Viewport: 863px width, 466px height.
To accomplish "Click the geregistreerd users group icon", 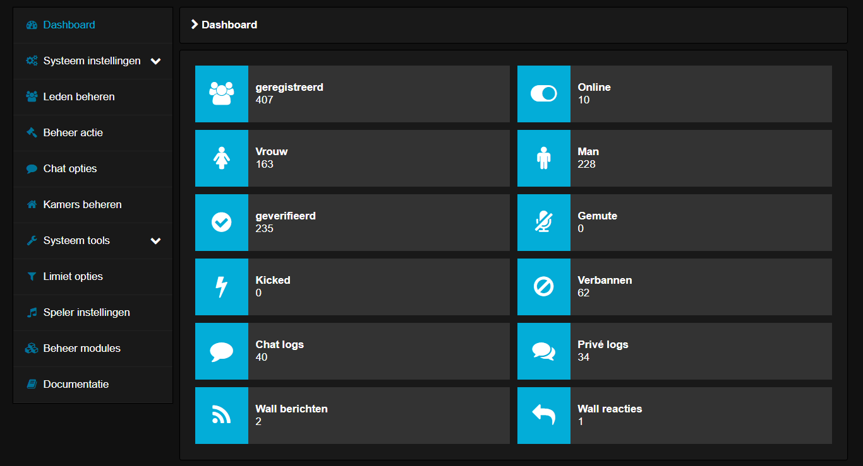I will coord(221,94).
